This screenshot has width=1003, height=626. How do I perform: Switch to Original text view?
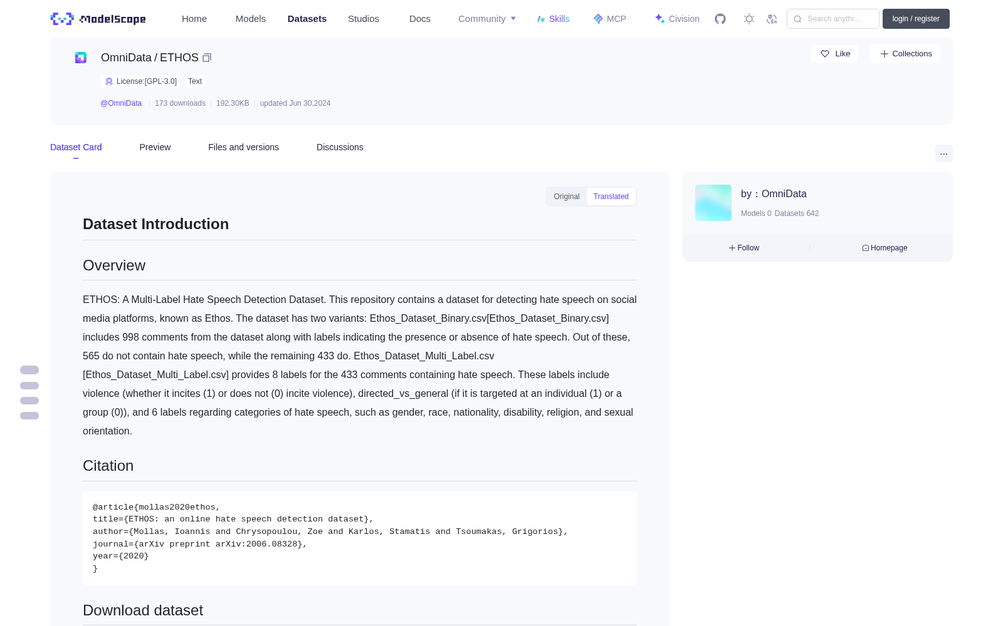click(x=567, y=197)
